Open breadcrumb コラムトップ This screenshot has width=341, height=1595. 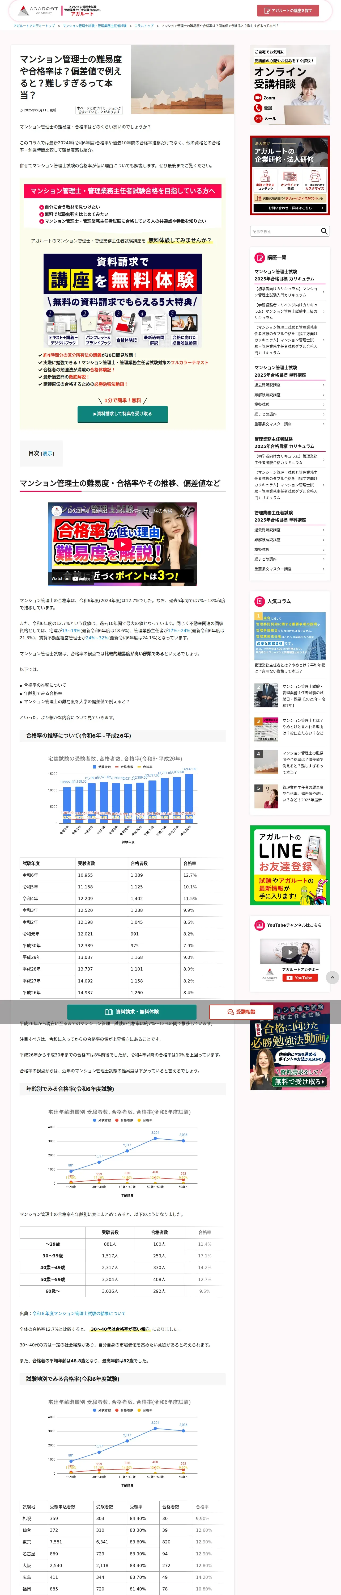tap(144, 26)
